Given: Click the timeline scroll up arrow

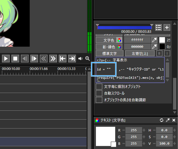Looking at the screenshot, I should (89, 69).
